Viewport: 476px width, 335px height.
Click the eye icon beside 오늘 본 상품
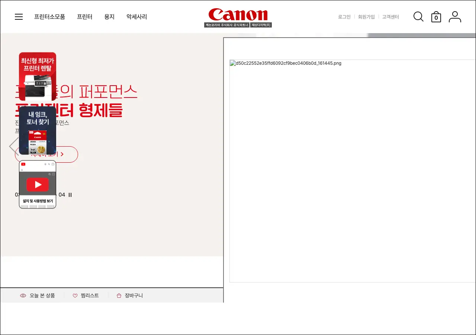pos(23,296)
